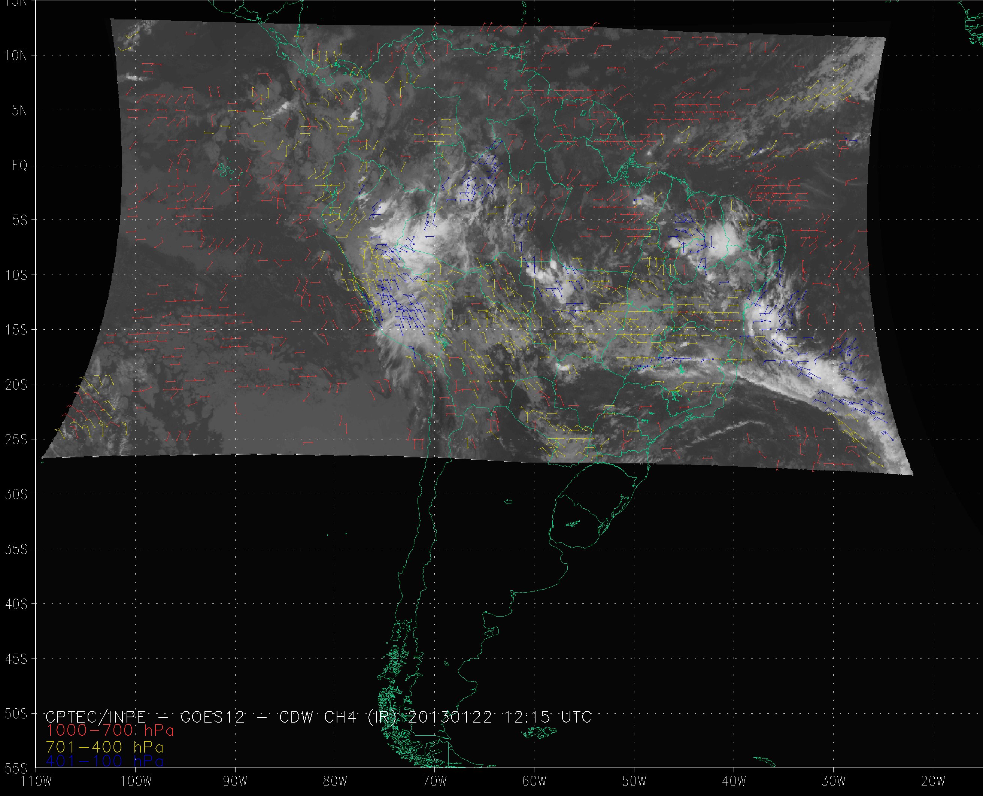
Task: Click the 10N latitude axis label
Action: [x=16, y=56]
